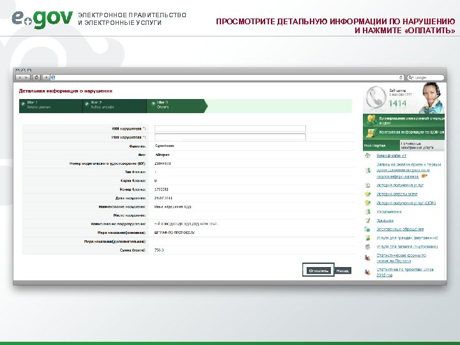Select Шаг 1 Запрос данных step
The width and height of the screenshot is (460, 345).
coord(50,105)
